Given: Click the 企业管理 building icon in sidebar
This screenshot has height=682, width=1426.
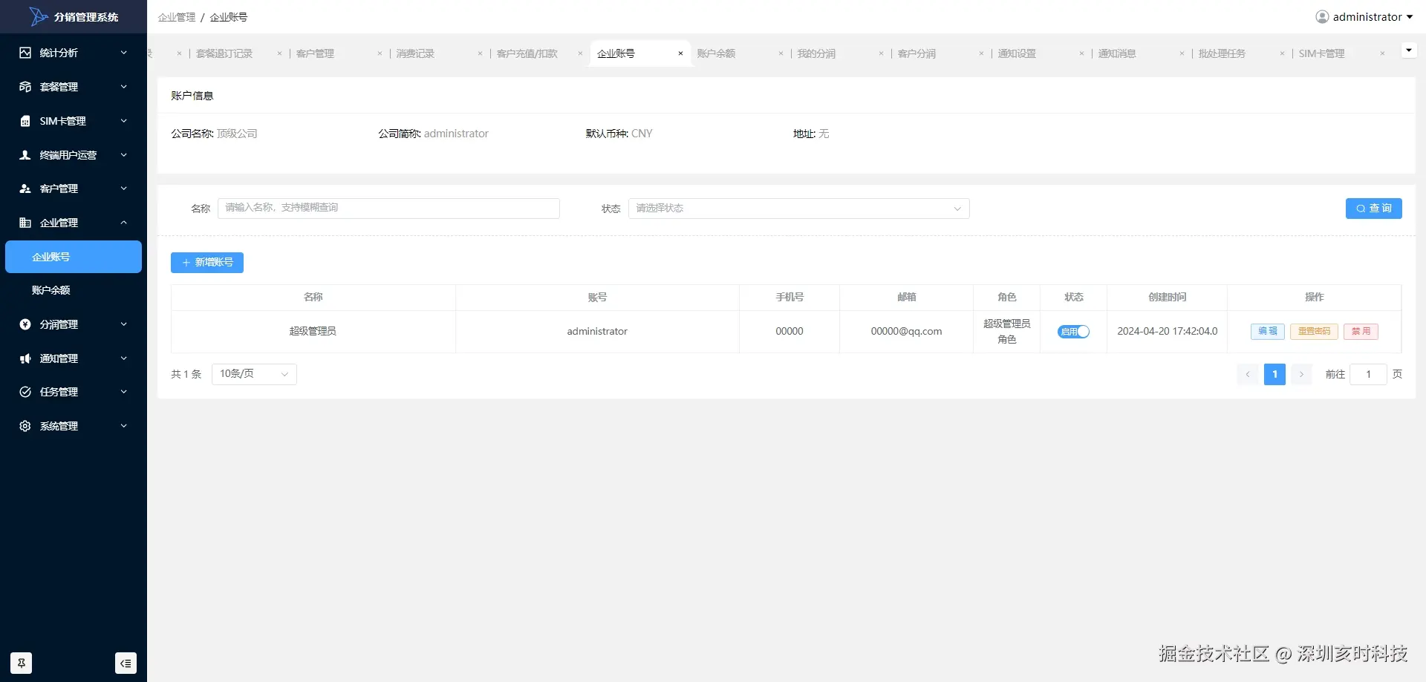Looking at the screenshot, I should pos(25,223).
